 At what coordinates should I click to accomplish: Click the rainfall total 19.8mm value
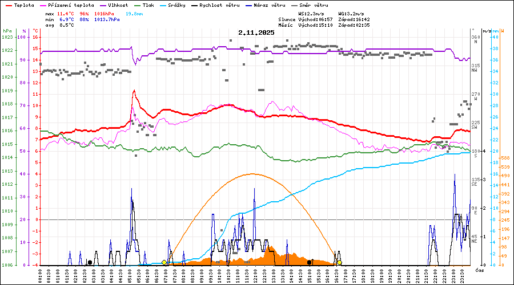pyautogui.click(x=134, y=13)
